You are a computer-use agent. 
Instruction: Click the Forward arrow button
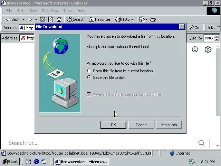pyautogui.click(x=30, y=19)
